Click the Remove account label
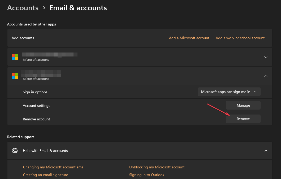This screenshot has width=281, height=179. click(36, 119)
